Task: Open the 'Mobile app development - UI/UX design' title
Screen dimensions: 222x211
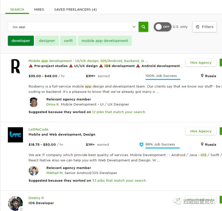Action: coord(88,61)
